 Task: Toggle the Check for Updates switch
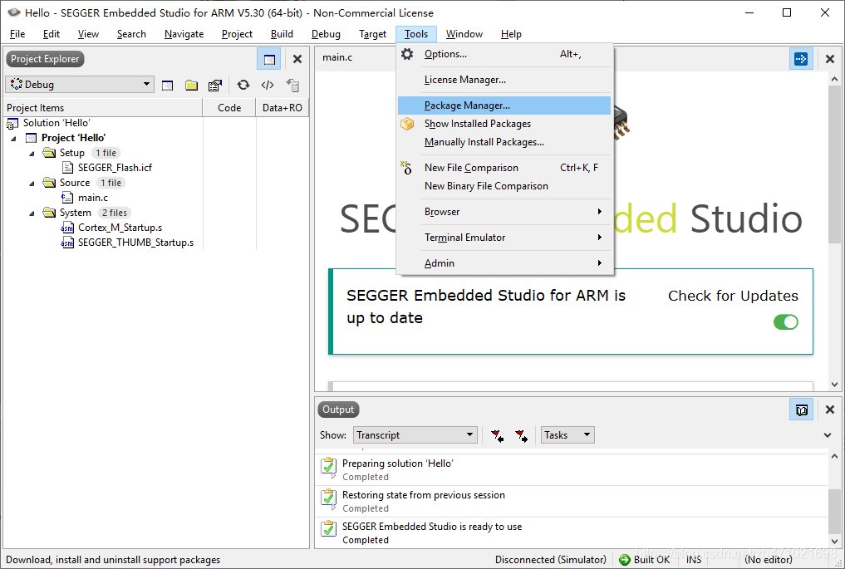786,322
